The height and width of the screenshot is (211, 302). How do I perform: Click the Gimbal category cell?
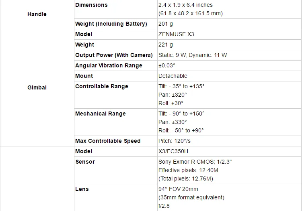(x=37, y=87)
